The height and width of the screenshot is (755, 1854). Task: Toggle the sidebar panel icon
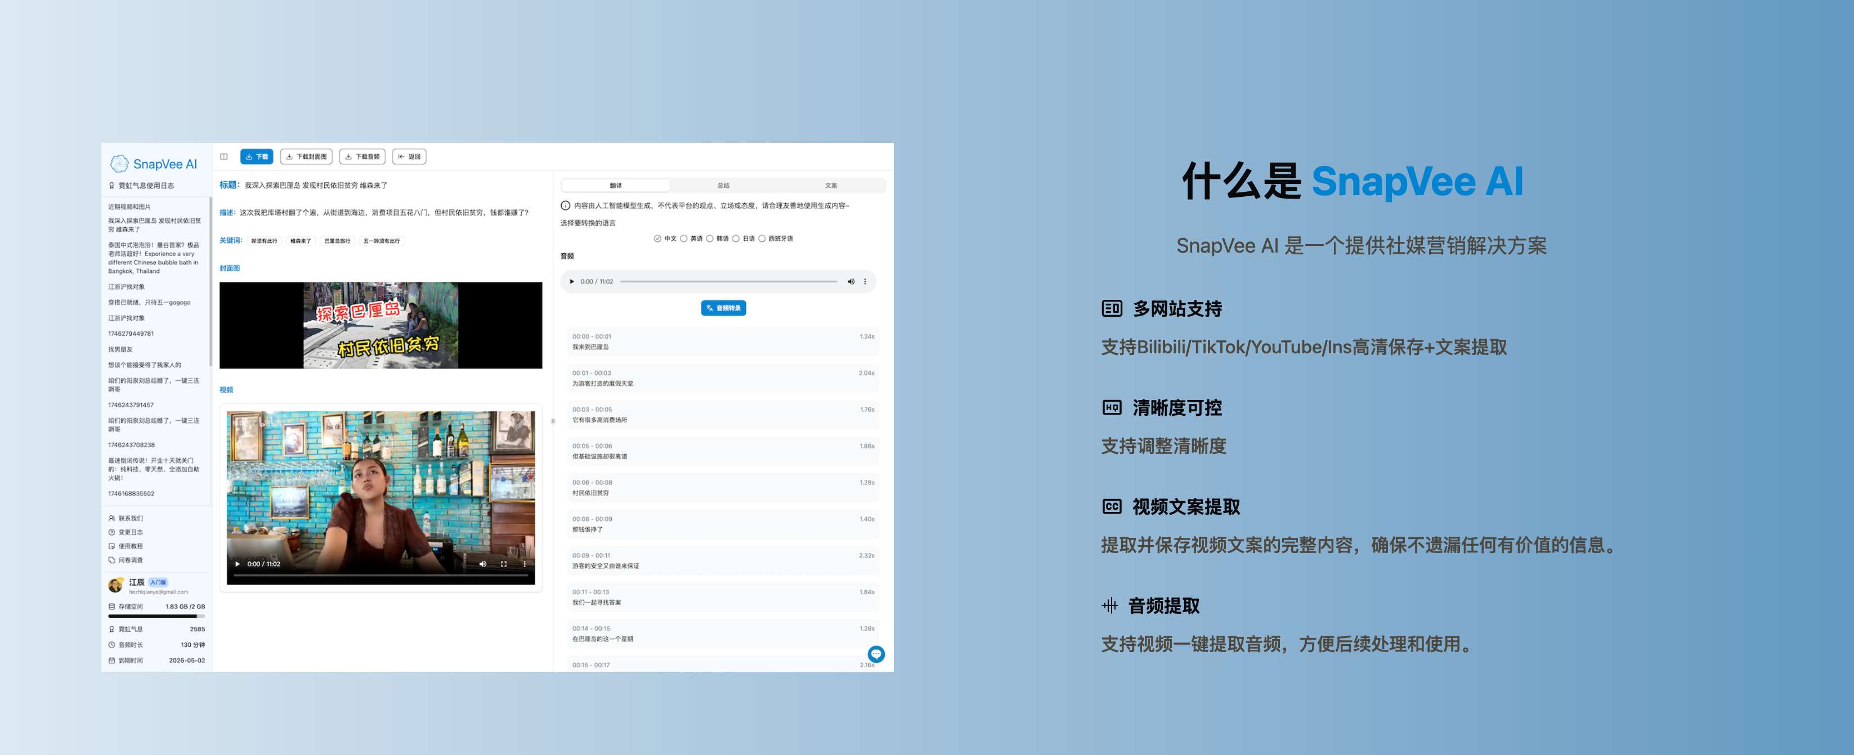pos(224,156)
